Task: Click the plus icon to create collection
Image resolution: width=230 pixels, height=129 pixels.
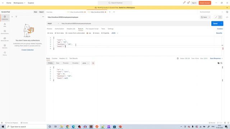Action: 12,17
